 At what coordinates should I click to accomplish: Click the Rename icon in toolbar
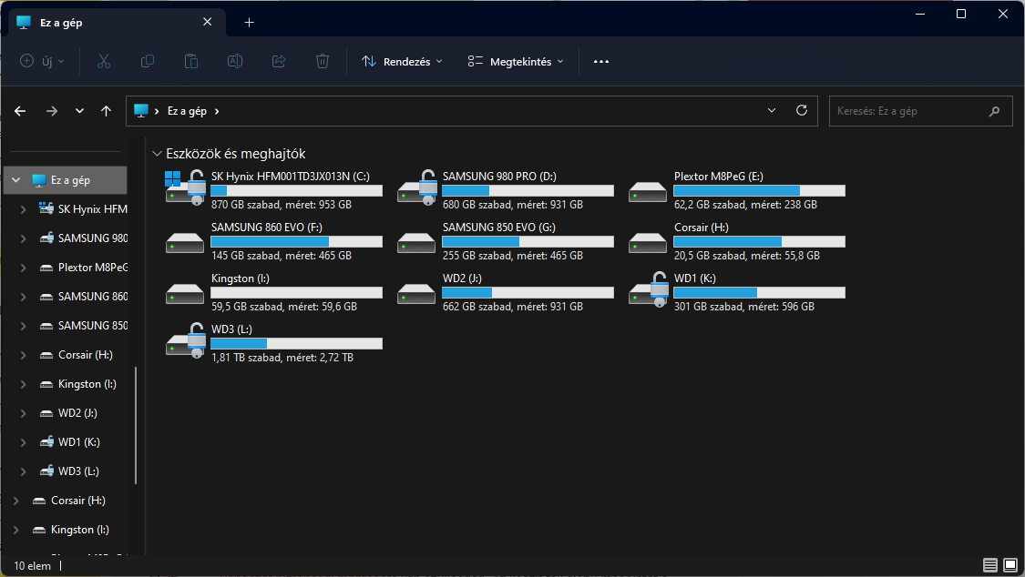coord(235,61)
